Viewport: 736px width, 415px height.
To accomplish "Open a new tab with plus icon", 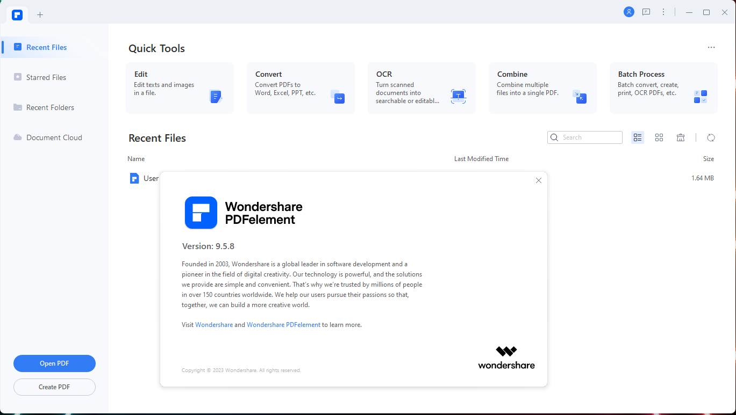I will coord(40,14).
